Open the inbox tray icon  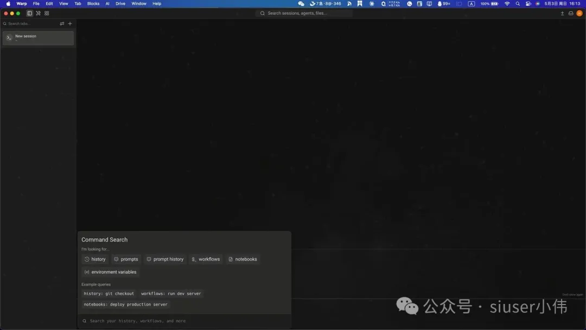pyautogui.click(x=571, y=13)
